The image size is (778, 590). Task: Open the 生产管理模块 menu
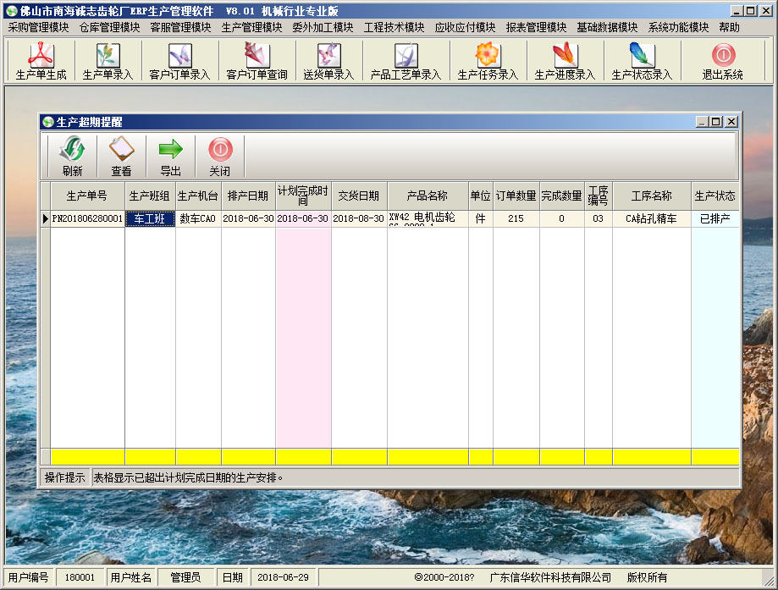click(251, 27)
